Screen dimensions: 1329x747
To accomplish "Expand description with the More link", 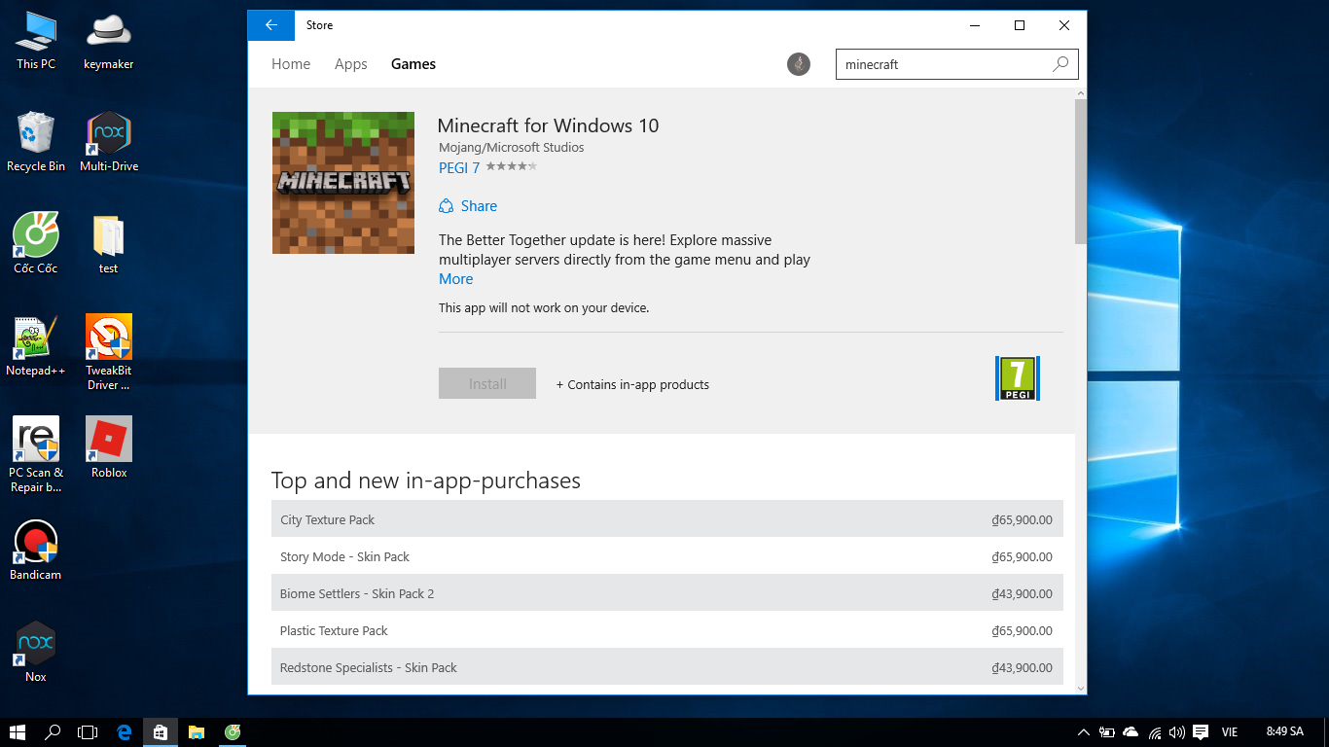I will pos(455,279).
